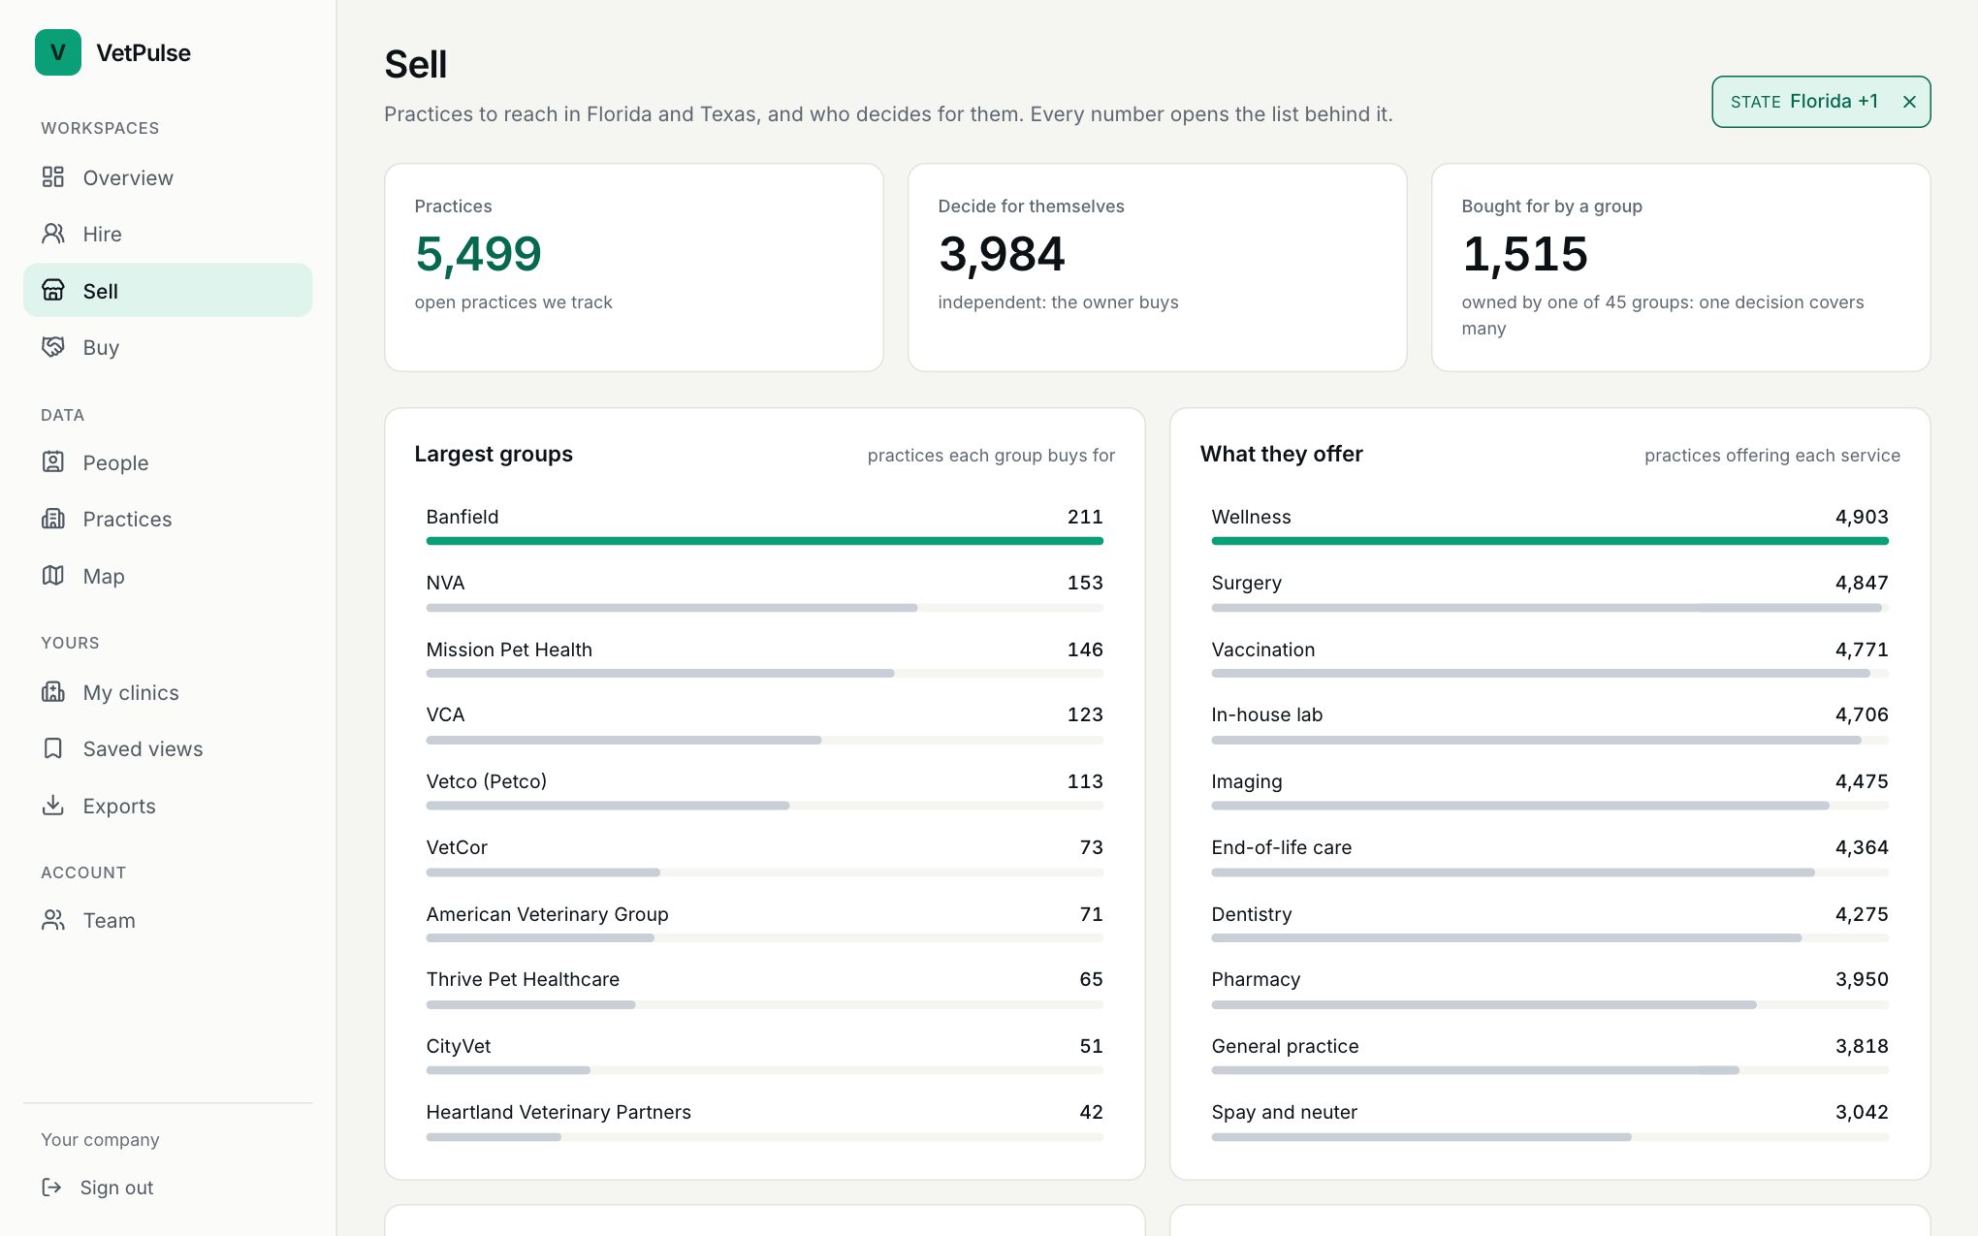Open the STATE Florida +1 filter chip
Screen dimensions: 1978x1236
click(1803, 102)
